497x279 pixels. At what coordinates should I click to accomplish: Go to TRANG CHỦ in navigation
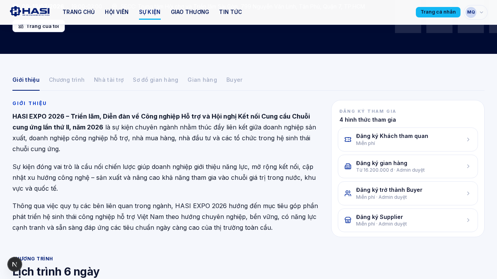pyautogui.click(x=79, y=12)
